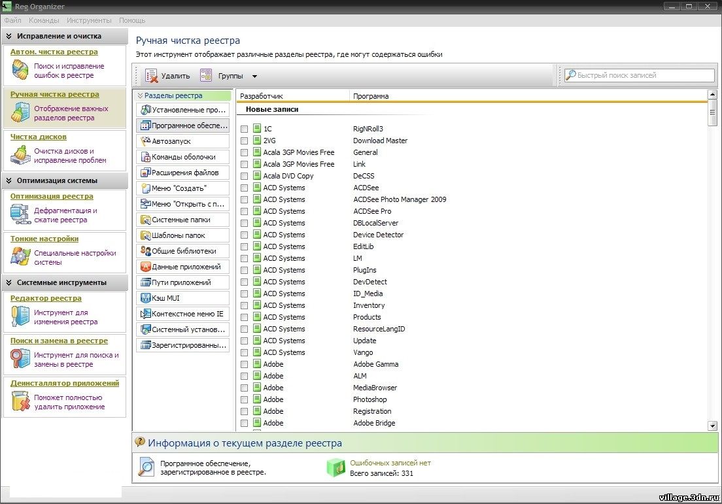Viewport: 722px width, 504px height.
Task: Click the Данные приложений icon
Action: (145, 267)
